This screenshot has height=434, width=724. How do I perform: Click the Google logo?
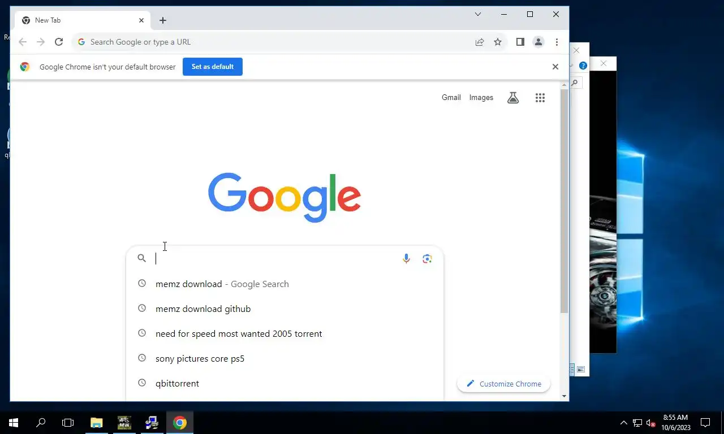click(x=285, y=197)
